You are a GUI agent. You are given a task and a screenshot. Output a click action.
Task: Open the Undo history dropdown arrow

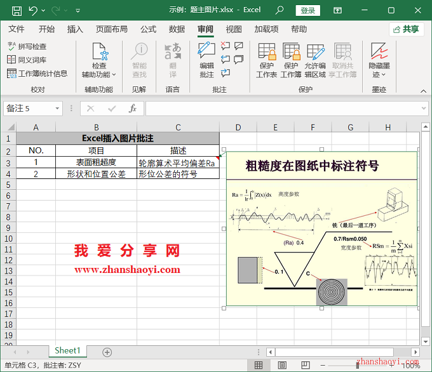click(x=43, y=11)
